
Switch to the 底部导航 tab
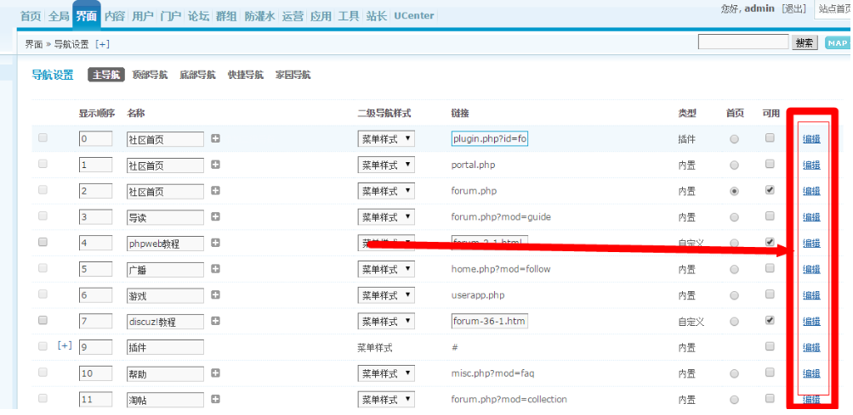tap(197, 75)
